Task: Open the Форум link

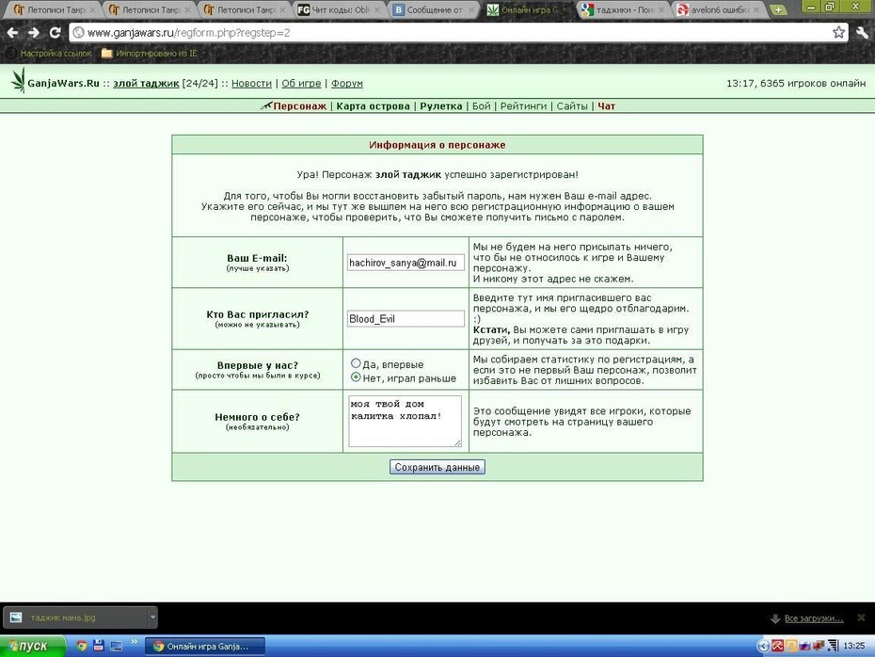Action: [347, 83]
